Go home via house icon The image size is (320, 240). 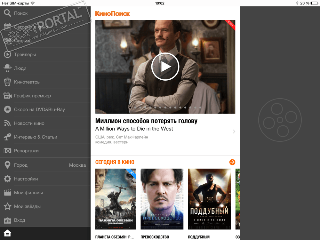7,233
